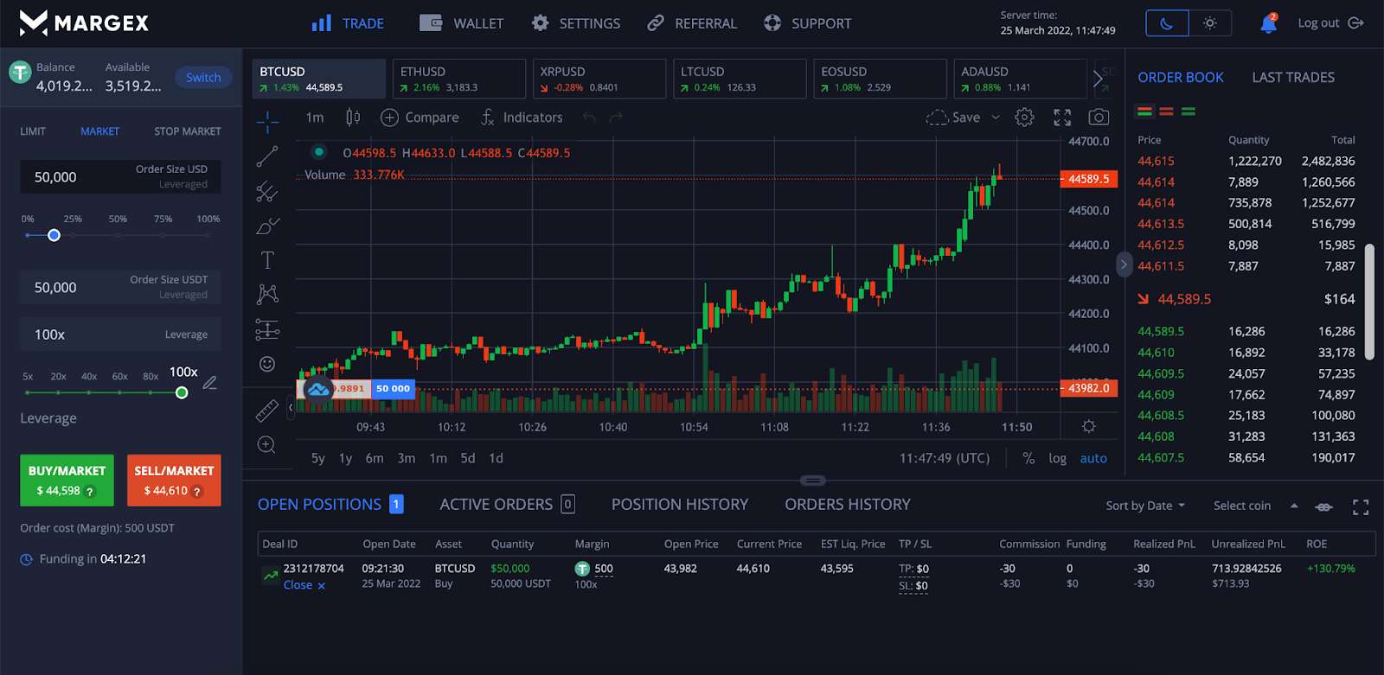Expand positions panel to fullscreen
This screenshot has width=1384, height=675.
1361,507
